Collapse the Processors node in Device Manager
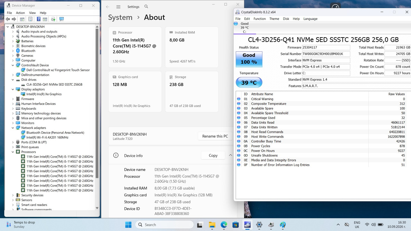This screenshot has width=411, height=231. 13,152
